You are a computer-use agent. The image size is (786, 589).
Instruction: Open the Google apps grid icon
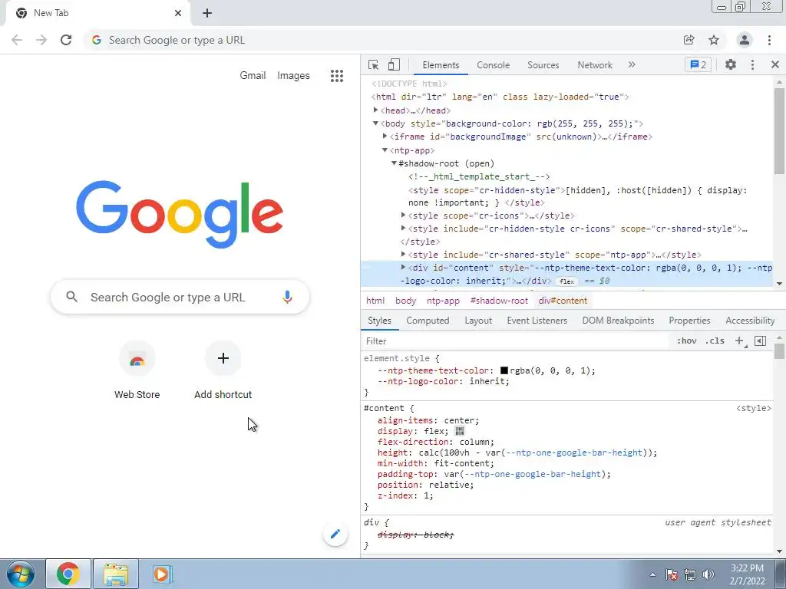337,76
